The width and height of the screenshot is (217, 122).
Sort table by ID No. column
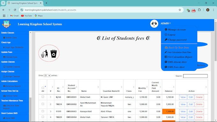pyautogui.click(x=59, y=87)
